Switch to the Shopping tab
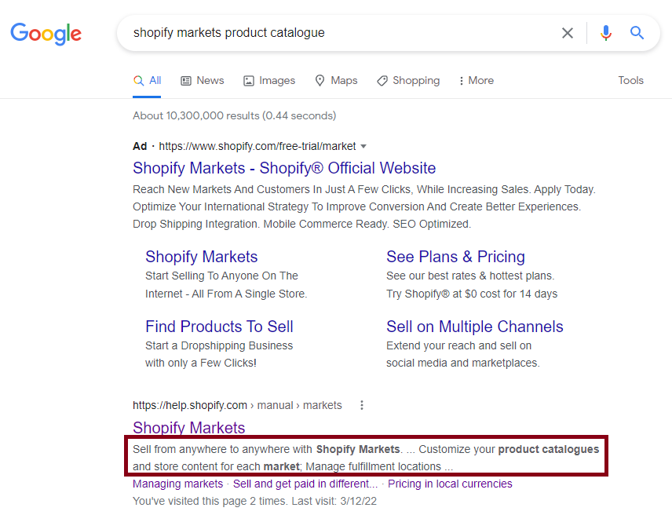The height and width of the screenshot is (515, 672). (x=408, y=80)
